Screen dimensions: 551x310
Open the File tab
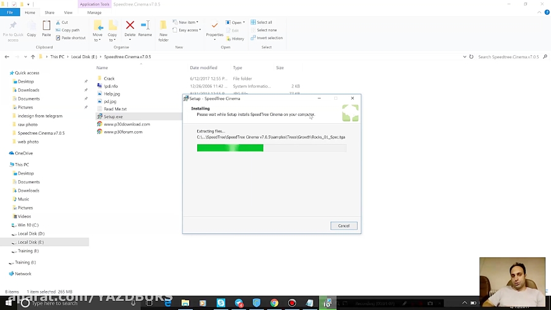click(10, 12)
